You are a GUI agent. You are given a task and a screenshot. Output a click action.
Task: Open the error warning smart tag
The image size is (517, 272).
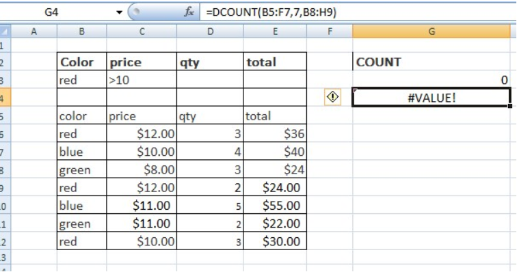pos(332,97)
